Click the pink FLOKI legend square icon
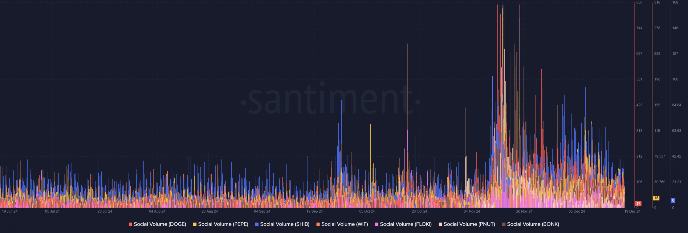Screen dimensions: 688x233 [377, 224]
